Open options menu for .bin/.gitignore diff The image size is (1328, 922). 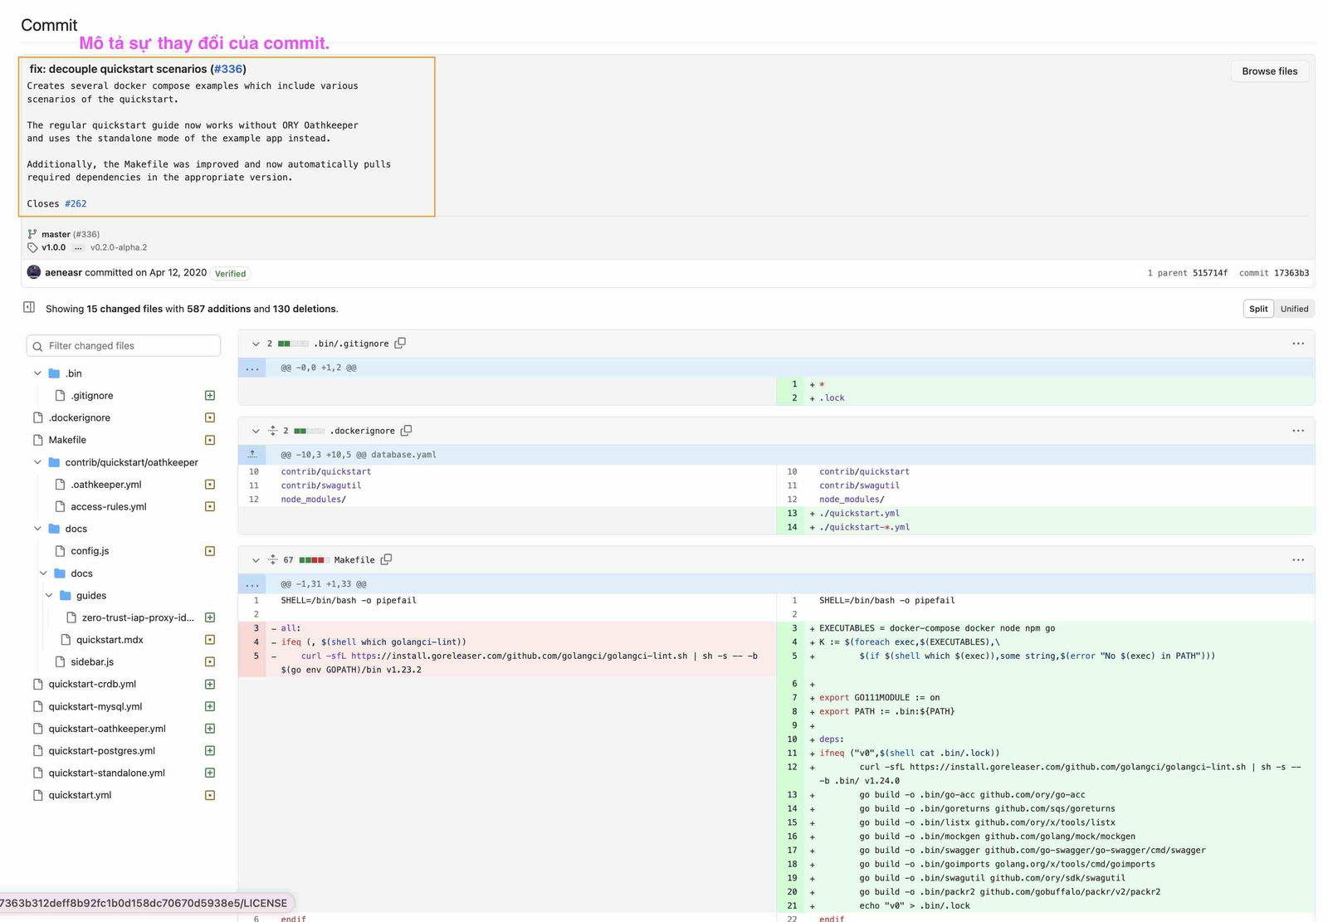click(1298, 344)
